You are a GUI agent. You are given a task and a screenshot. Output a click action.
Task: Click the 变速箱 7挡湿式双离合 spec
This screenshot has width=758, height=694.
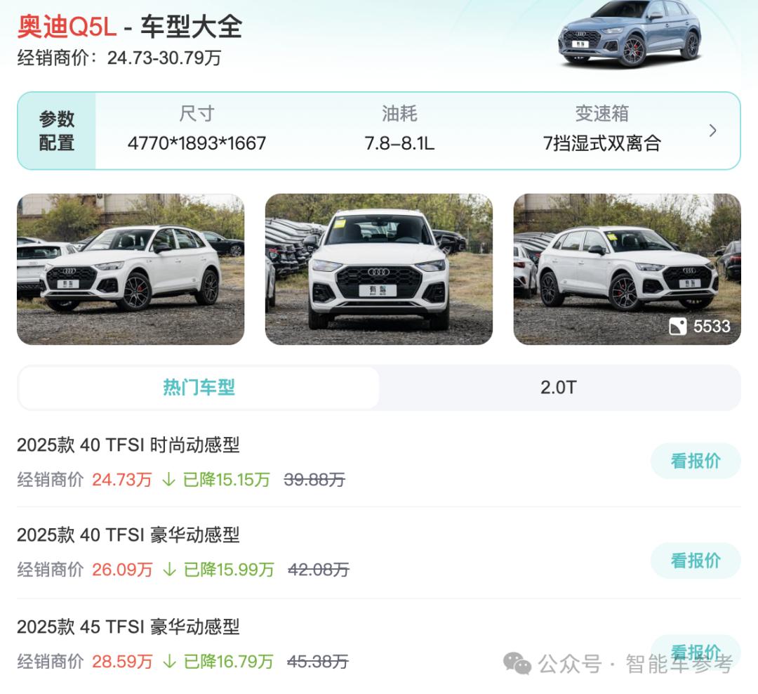(x=602, y=129)
